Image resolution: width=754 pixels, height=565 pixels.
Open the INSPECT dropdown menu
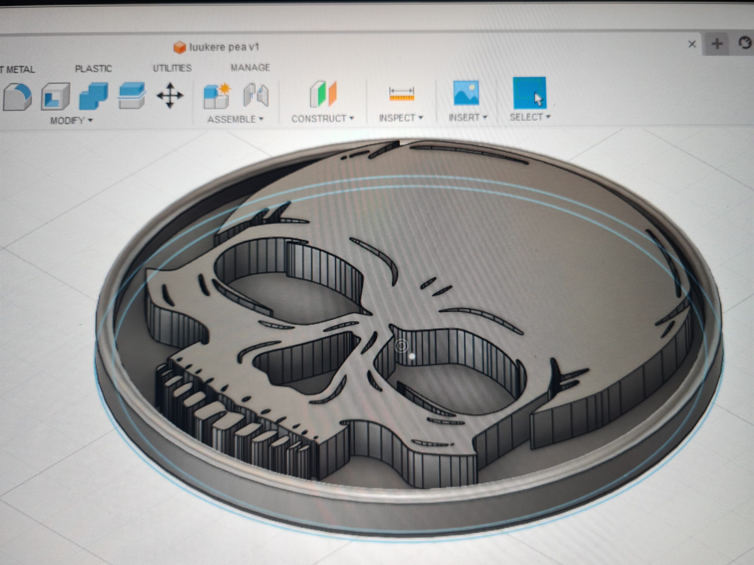point(401,118)
